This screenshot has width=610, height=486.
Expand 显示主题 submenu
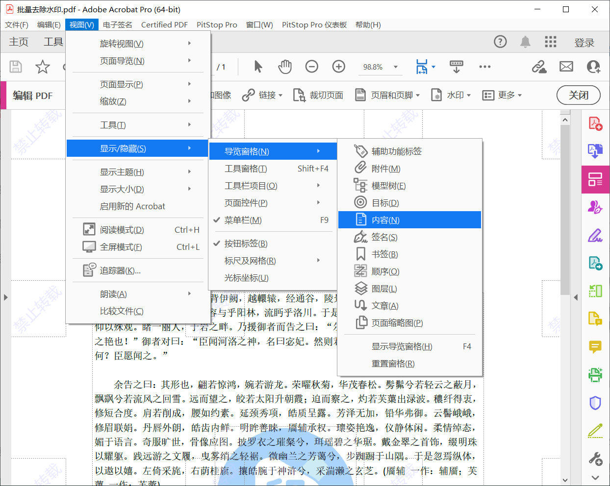click(x=138, y=172)
